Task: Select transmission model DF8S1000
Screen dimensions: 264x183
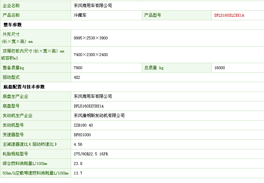Action: tap(82, 135)
